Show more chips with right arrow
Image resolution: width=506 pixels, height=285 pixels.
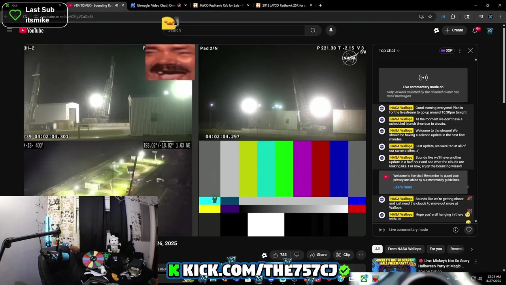click(471, 249)
